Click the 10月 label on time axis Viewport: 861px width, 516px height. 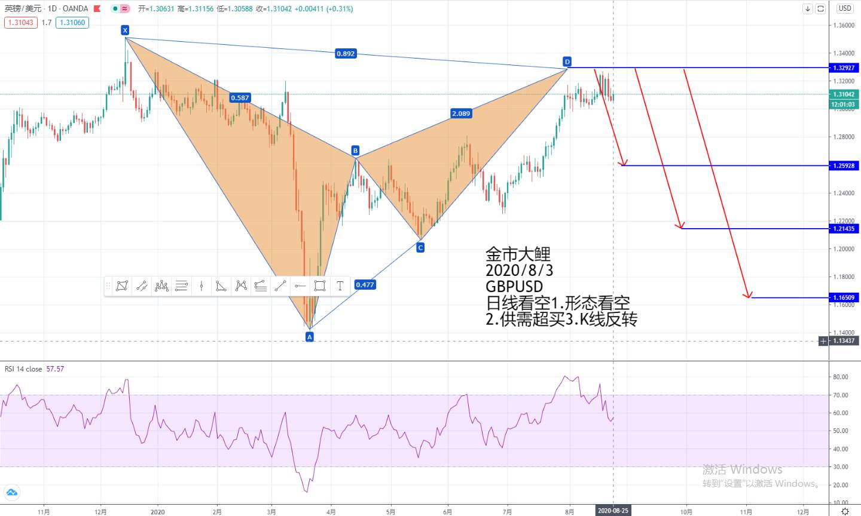686,512
